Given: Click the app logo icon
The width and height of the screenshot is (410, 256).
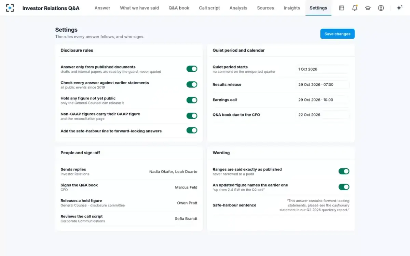Looking at the screenshot, I should 10,8.
